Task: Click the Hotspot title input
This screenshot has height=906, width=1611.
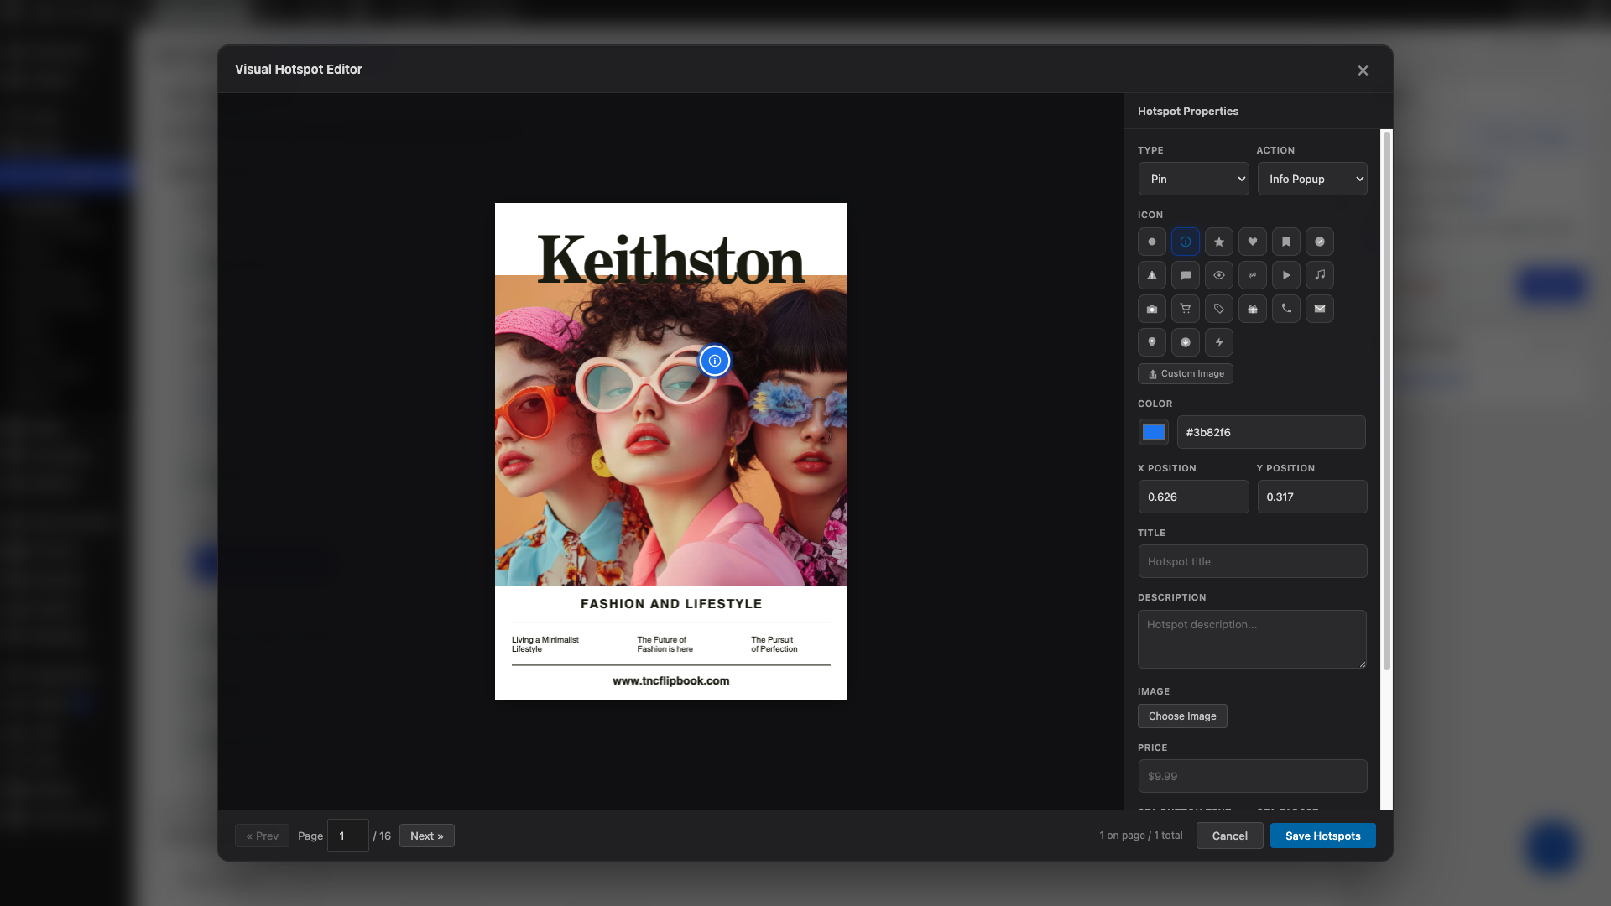Action: [x=1253, y=561]
